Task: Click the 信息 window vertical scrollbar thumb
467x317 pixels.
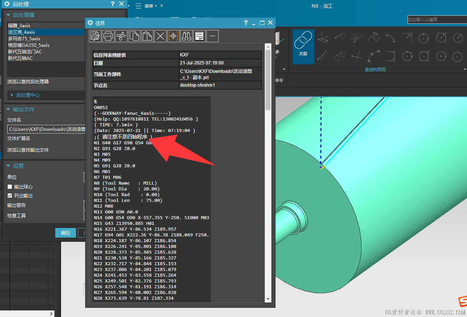Action: pyautogui.click(x=268, y=81)
